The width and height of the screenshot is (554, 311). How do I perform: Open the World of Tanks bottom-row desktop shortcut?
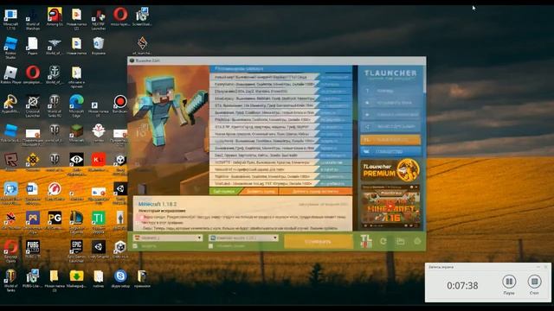tap(10, 280)
